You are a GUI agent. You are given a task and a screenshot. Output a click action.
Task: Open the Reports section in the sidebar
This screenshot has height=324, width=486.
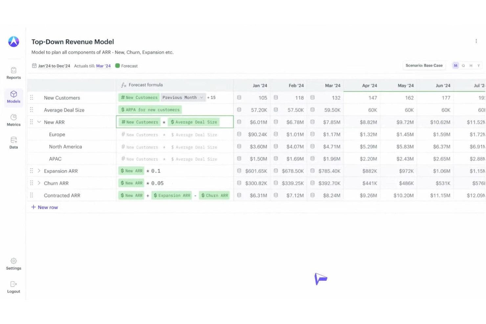13,73
